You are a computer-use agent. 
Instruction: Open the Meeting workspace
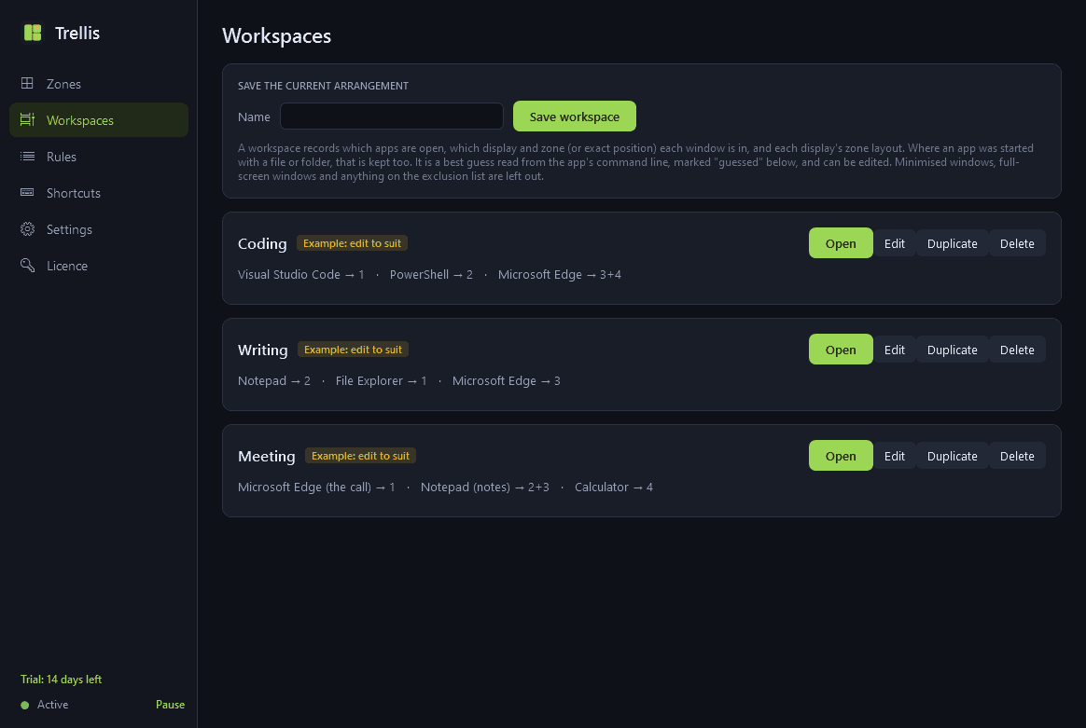coord(840,455)
